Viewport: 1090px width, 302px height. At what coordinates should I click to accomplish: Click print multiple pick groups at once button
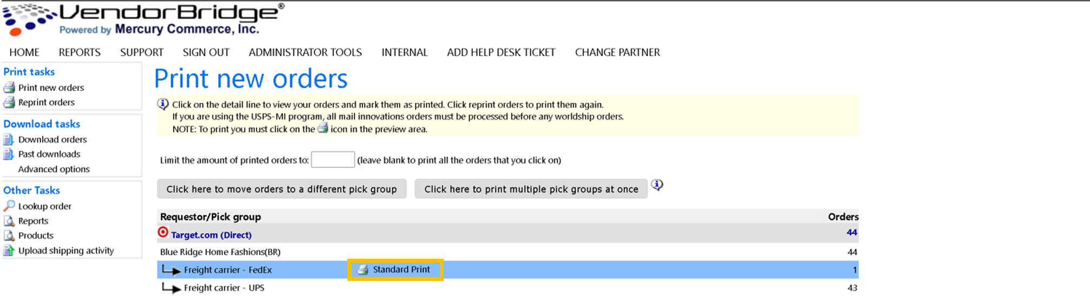[x=531, y=189]
